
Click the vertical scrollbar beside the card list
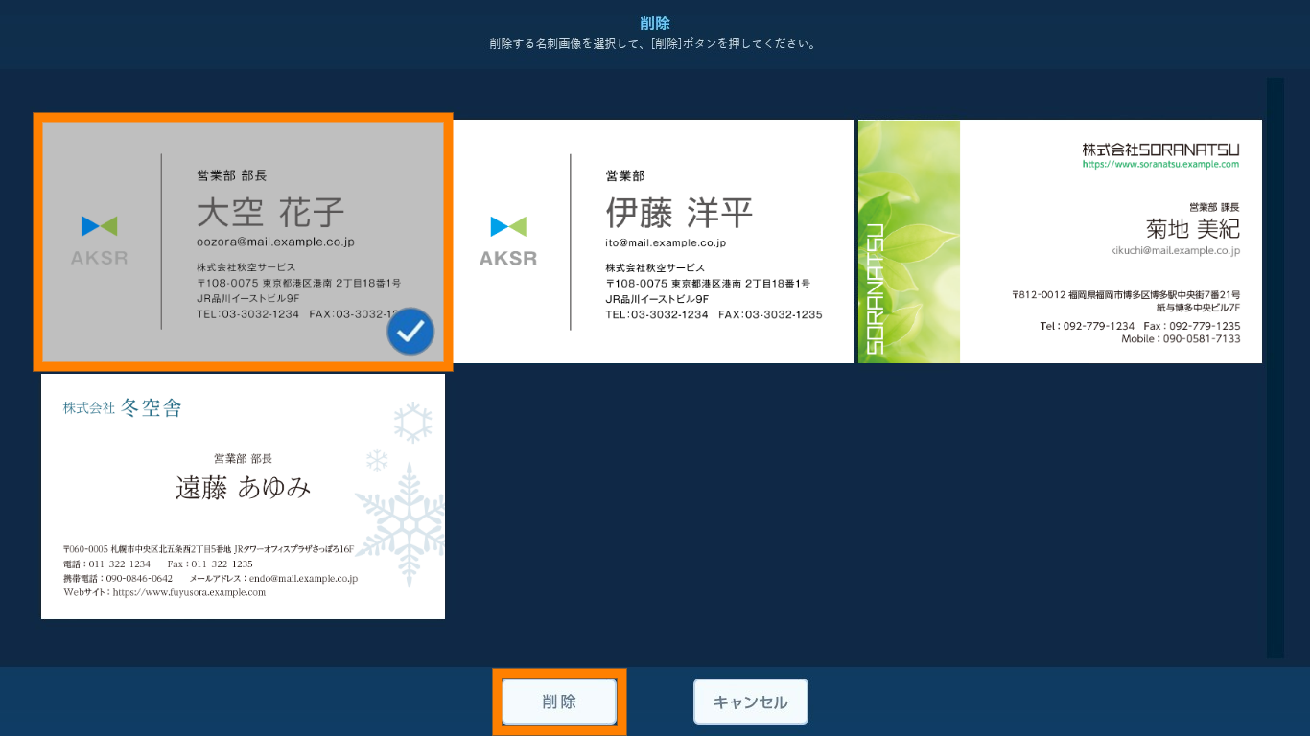pos(1274,368)
